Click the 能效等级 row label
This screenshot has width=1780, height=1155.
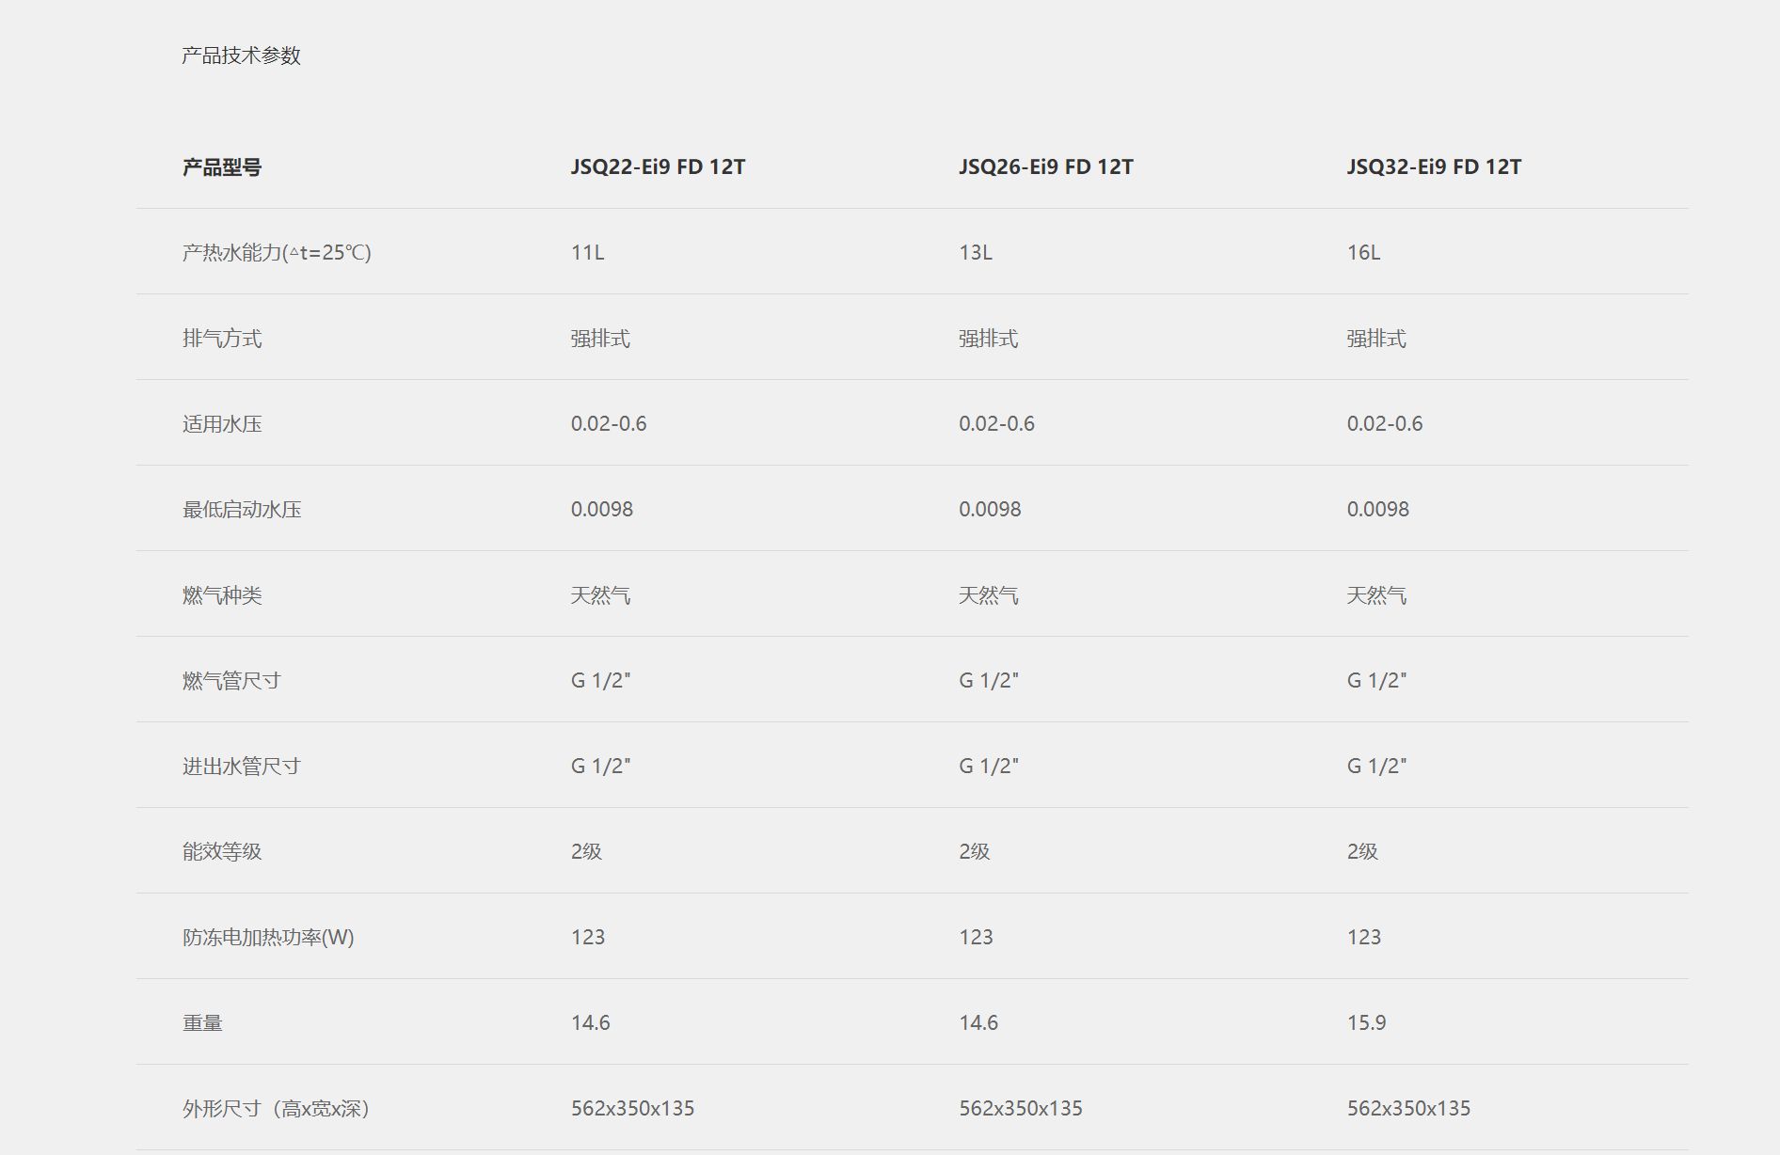click(x=222, y=851)
